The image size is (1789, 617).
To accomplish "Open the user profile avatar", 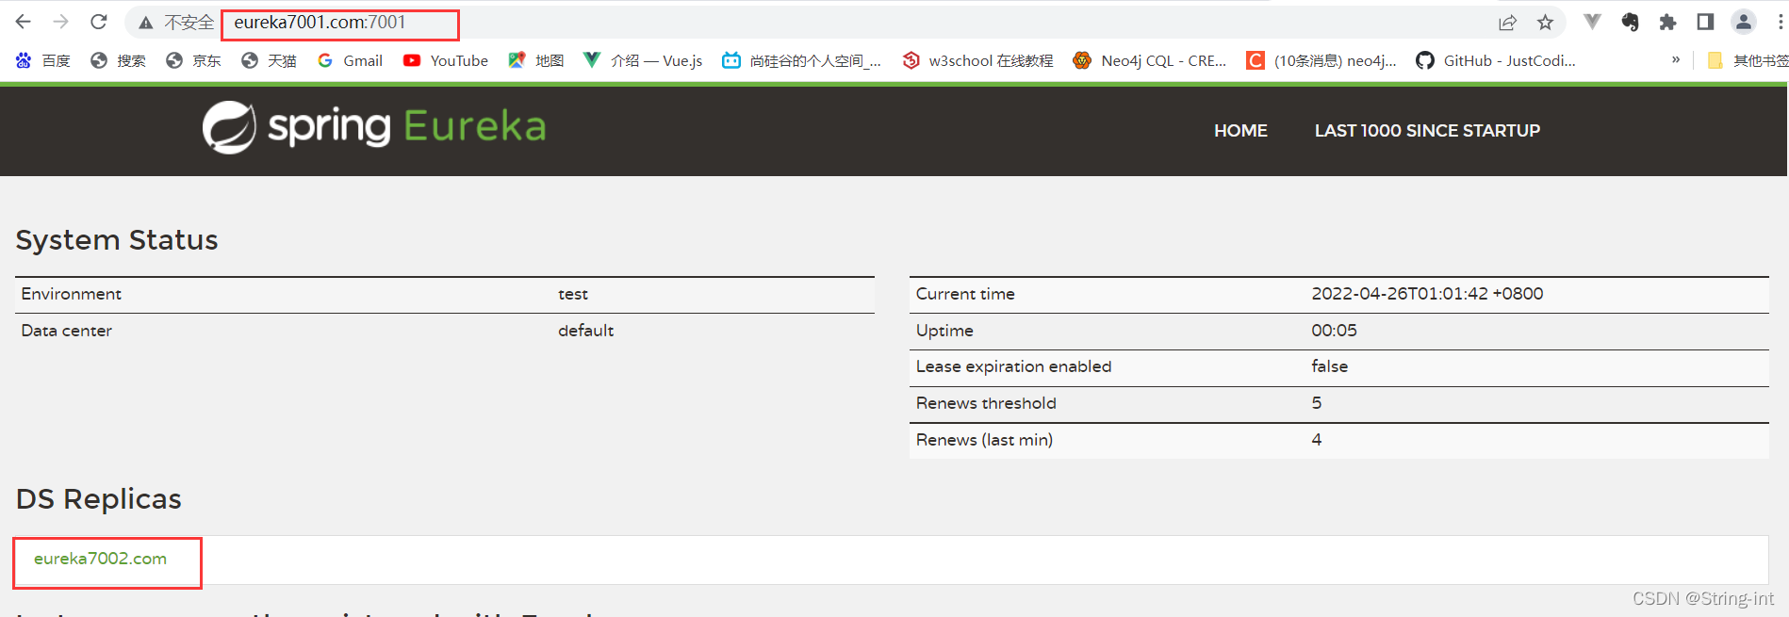I will (x=1744, y=22).
